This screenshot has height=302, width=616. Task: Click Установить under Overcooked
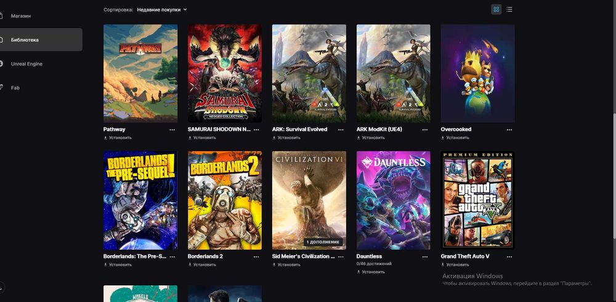click(455, 138)
